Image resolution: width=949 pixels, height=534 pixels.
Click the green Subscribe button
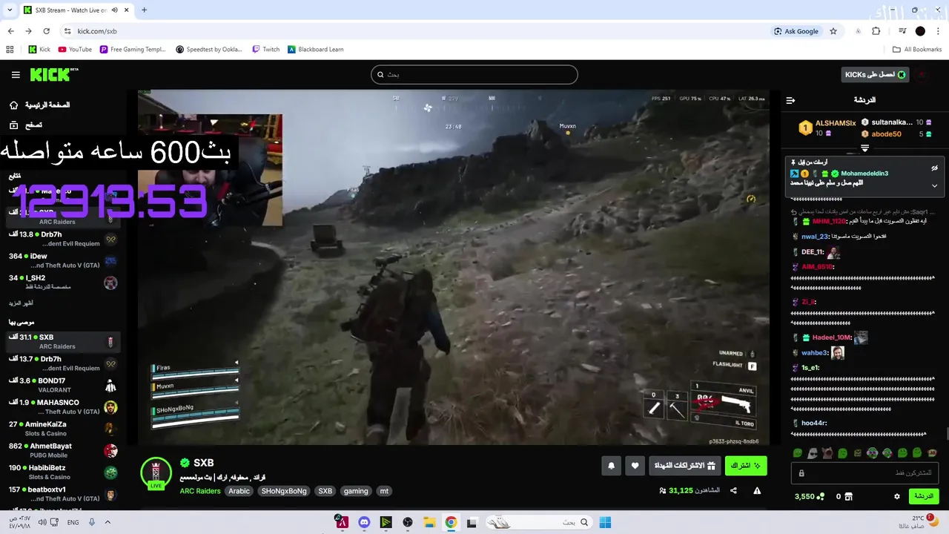point(746,466)
